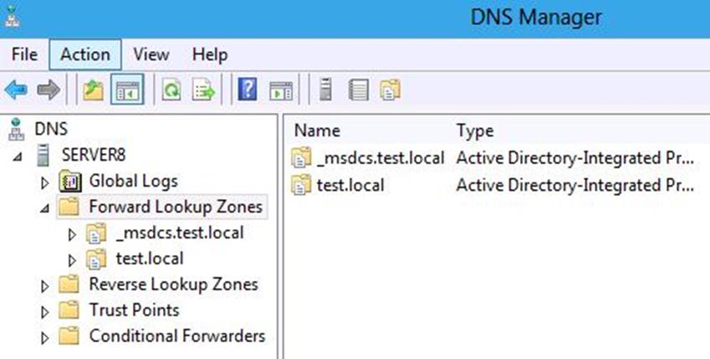Select the SERVER8 label in the tree

tap(94, 155)
